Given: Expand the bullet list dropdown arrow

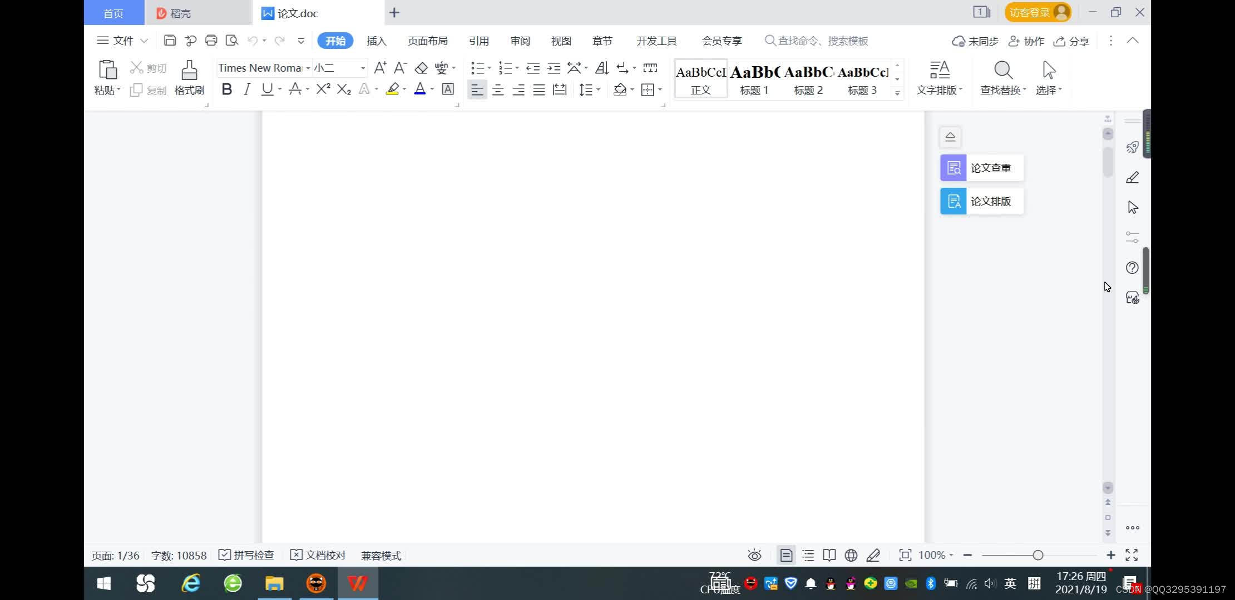Looking at the screenshot, I should click(x=490, y=68).
